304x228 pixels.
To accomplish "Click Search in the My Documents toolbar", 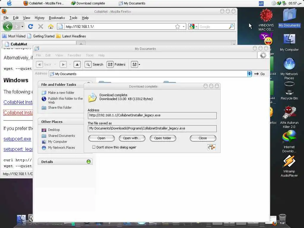I will [94, 64].
